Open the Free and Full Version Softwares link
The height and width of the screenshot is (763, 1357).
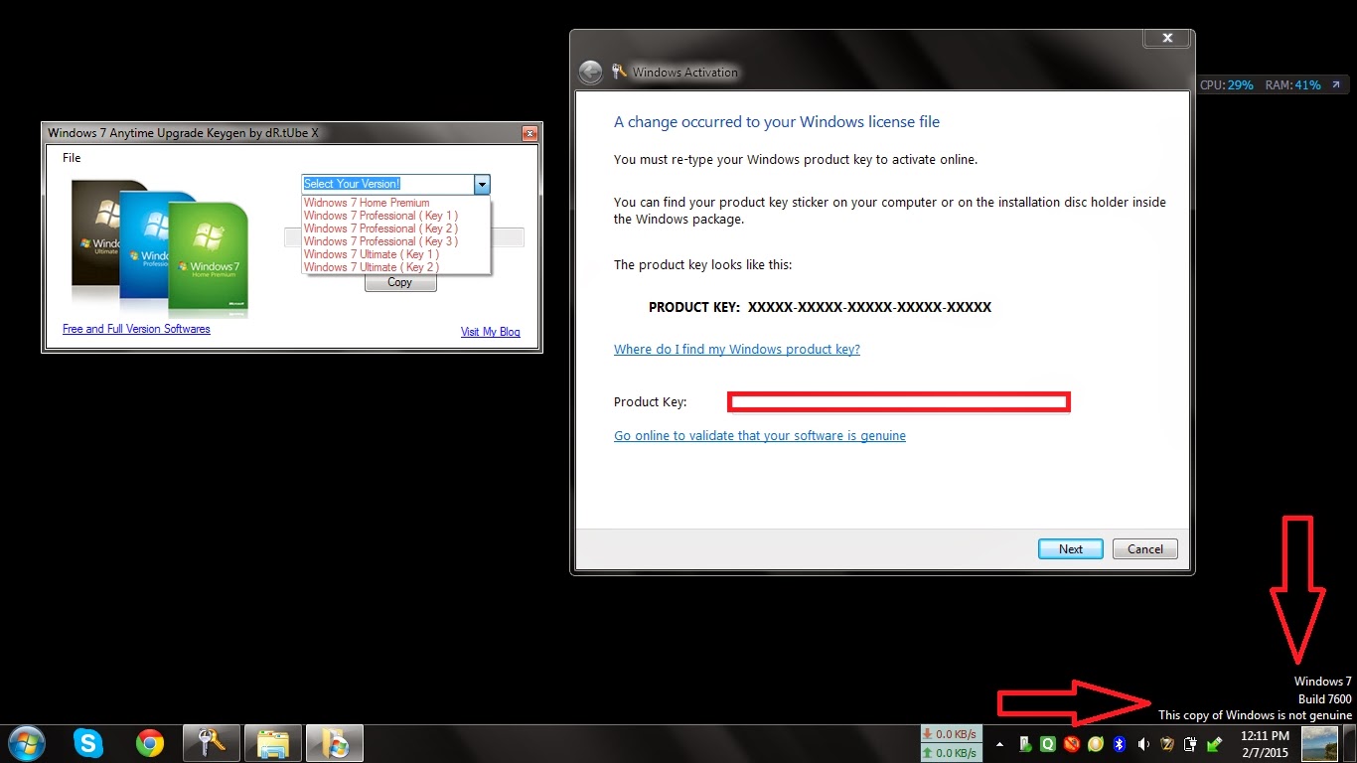(x=136, y=329)
